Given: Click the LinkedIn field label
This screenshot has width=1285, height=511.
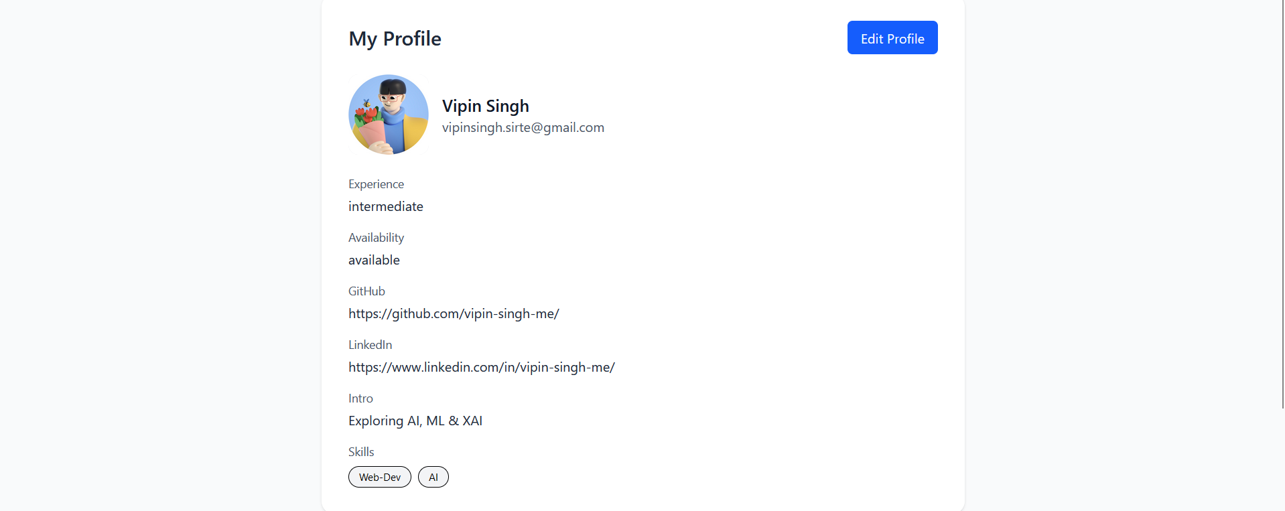Looking at the screenshot, I should pyautogui.click(x=370, y=345).
